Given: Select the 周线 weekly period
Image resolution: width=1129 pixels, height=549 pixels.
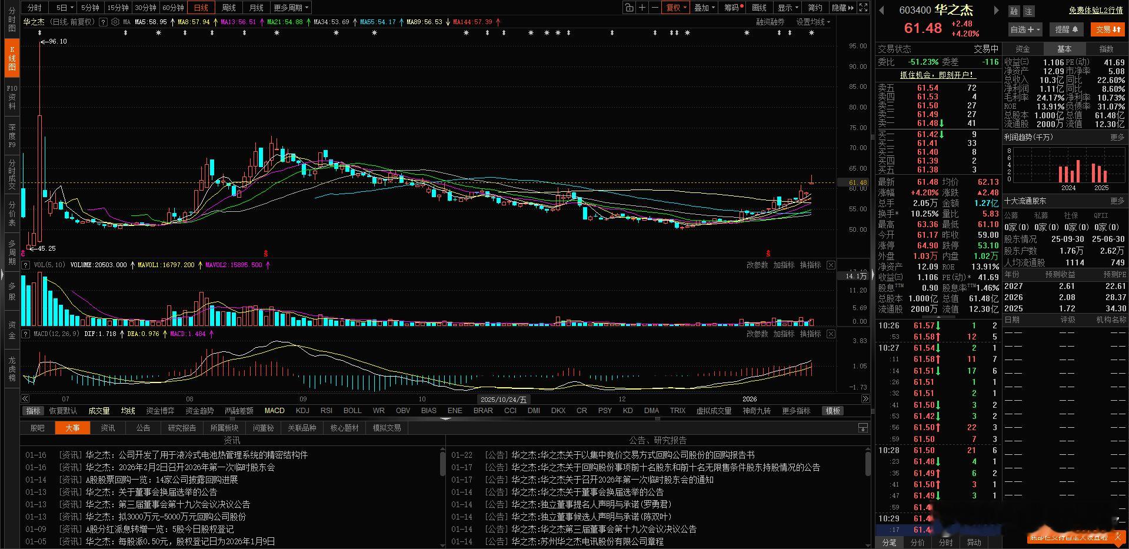Looking at the screenshot, I should [228, 8].
